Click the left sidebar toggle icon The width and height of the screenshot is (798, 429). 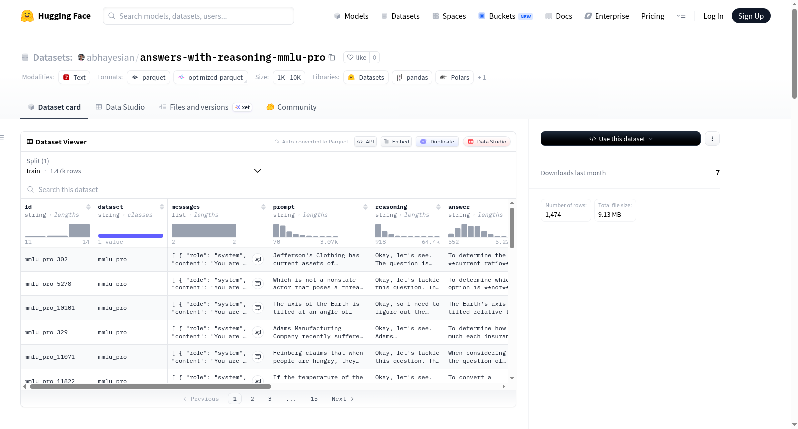click(2, 137)
